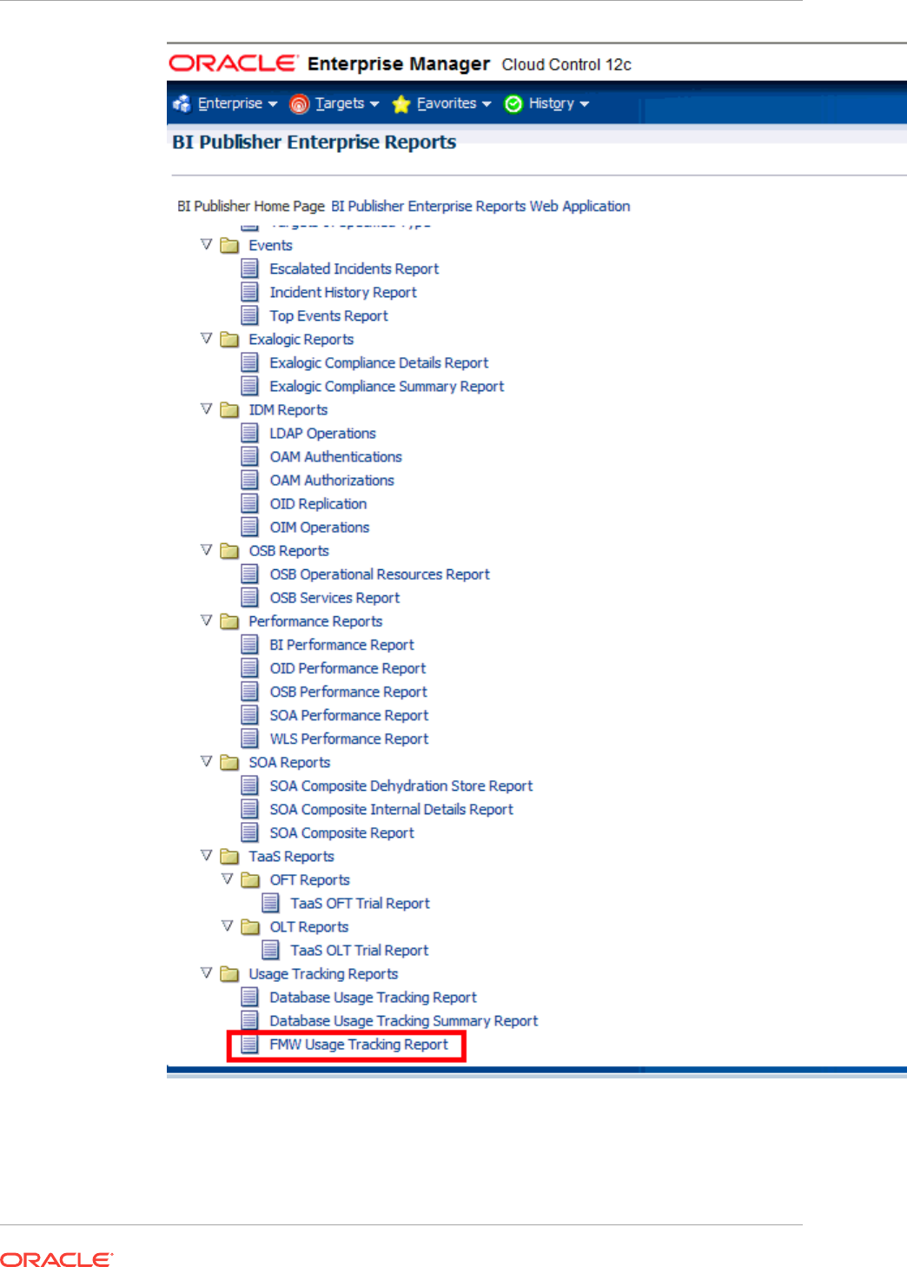Click the Favorites star icon
Screen dimensions: 907x1267
401,104
